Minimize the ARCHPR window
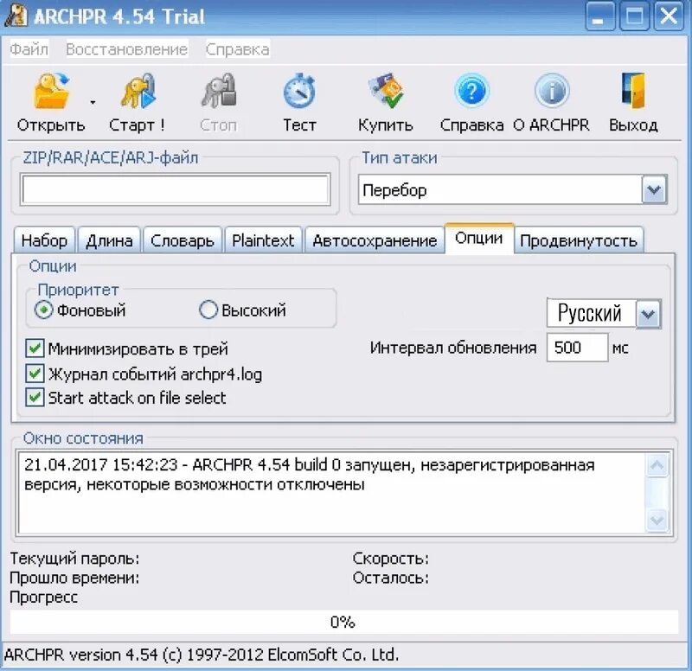Image resolution: width=692 pixels, height=671 pixels. pos(600,16)
